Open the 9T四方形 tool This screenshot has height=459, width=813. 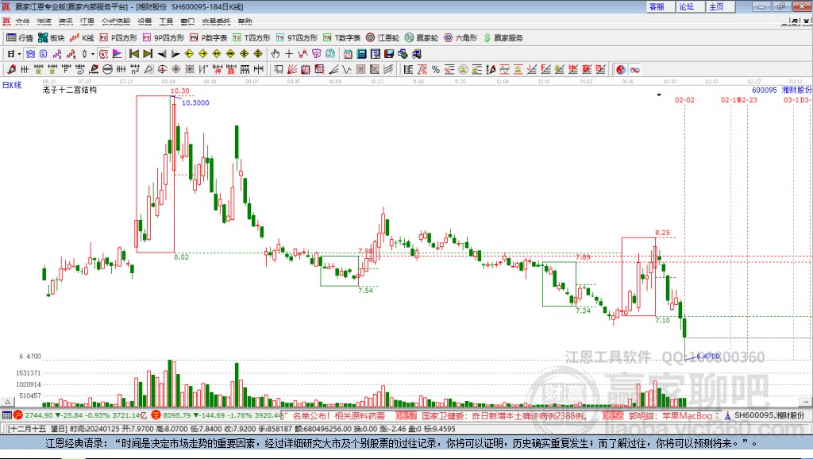297,37
